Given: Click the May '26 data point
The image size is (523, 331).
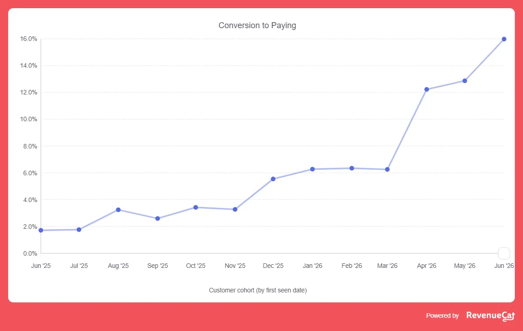Looking at the screenshot, I should pos(464,81).
